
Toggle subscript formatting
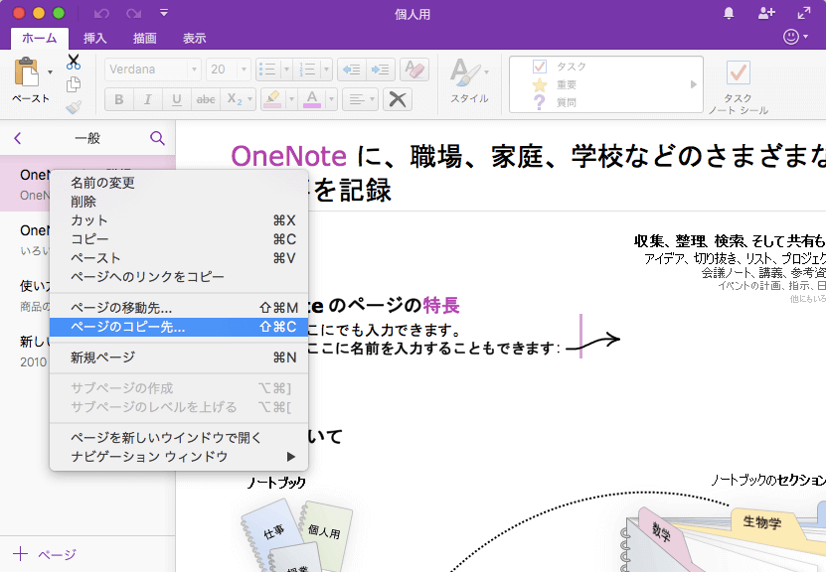click(x=234, y=99)
